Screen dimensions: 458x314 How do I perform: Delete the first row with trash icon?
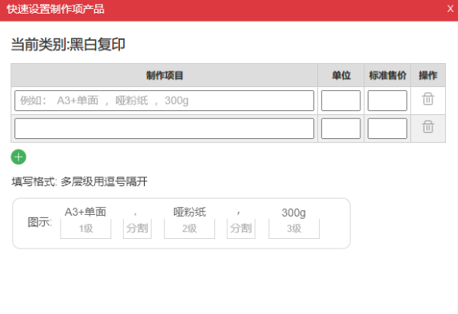pyautogui.click(x=428, y=99)
